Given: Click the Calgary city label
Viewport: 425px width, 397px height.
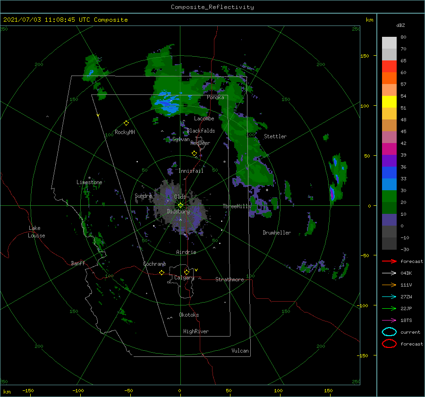Looking at the screenshot, I should point(184,278).
